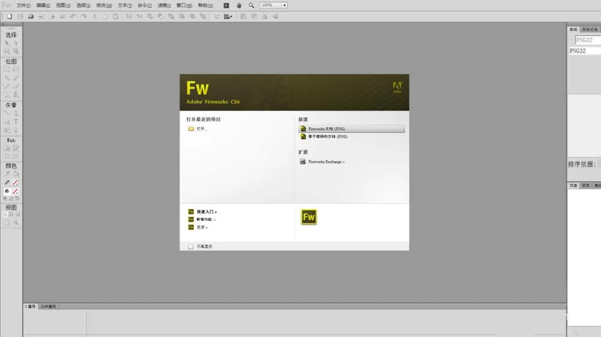Click the Redo toolbar icon
601x337 pixels.
point(84,16)
